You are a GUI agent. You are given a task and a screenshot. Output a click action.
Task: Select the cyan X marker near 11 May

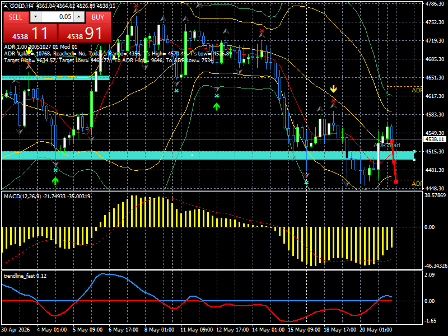[176, 91]
